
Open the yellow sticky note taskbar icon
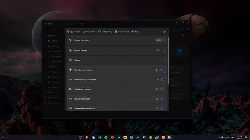click(125, 137)
